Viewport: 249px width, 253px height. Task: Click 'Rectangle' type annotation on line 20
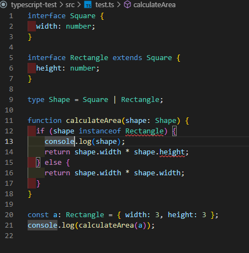pos(85,215)
